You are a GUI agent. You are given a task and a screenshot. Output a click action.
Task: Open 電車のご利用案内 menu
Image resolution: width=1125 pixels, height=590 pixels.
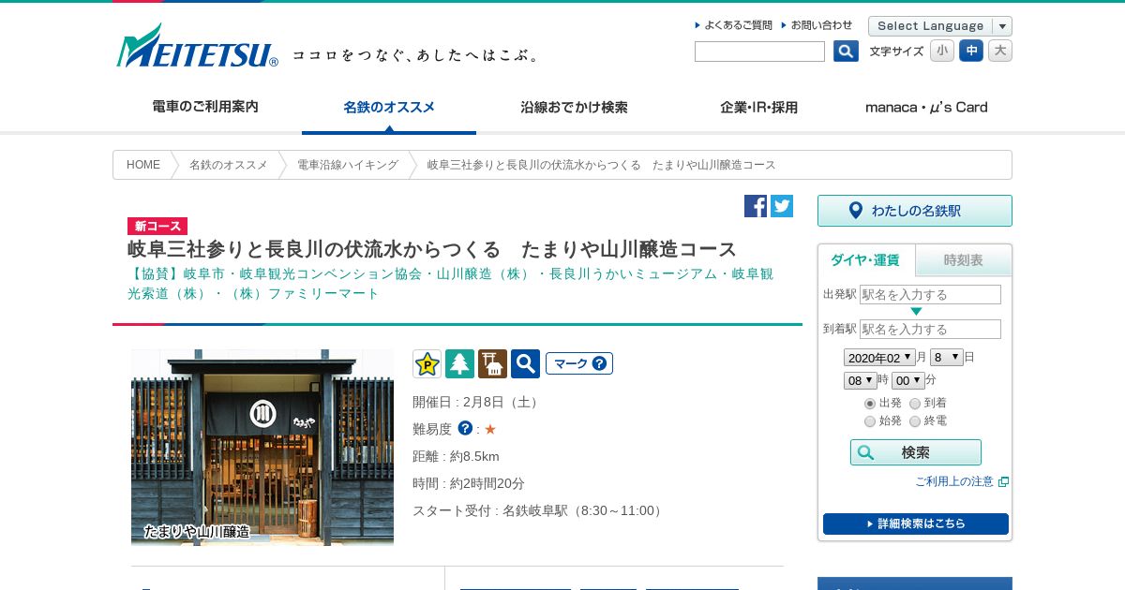point(205,107)
